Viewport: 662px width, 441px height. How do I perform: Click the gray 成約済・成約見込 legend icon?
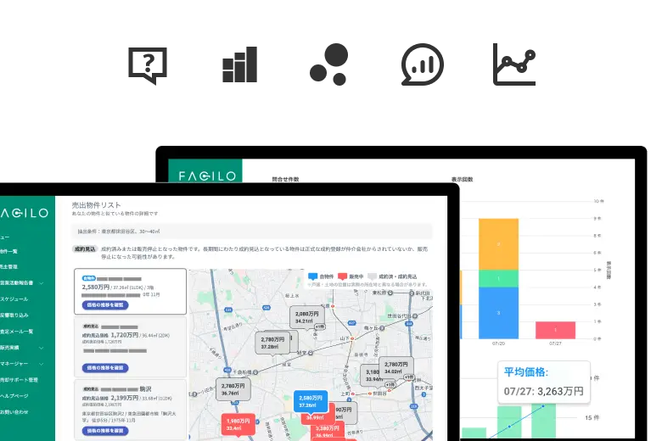(372, 276)
